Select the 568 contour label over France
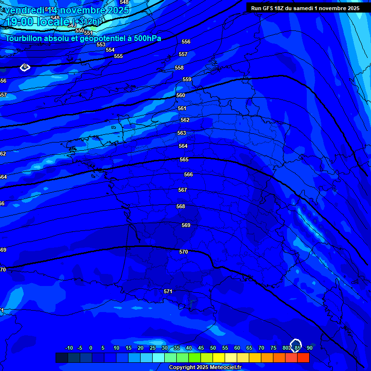Screen dimensions: 371x371 181,206
